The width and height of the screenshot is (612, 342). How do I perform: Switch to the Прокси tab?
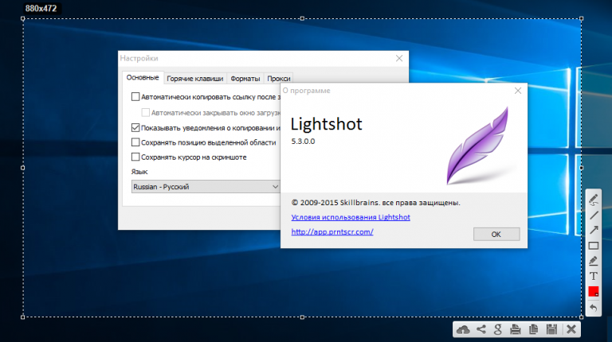[279, 78]
